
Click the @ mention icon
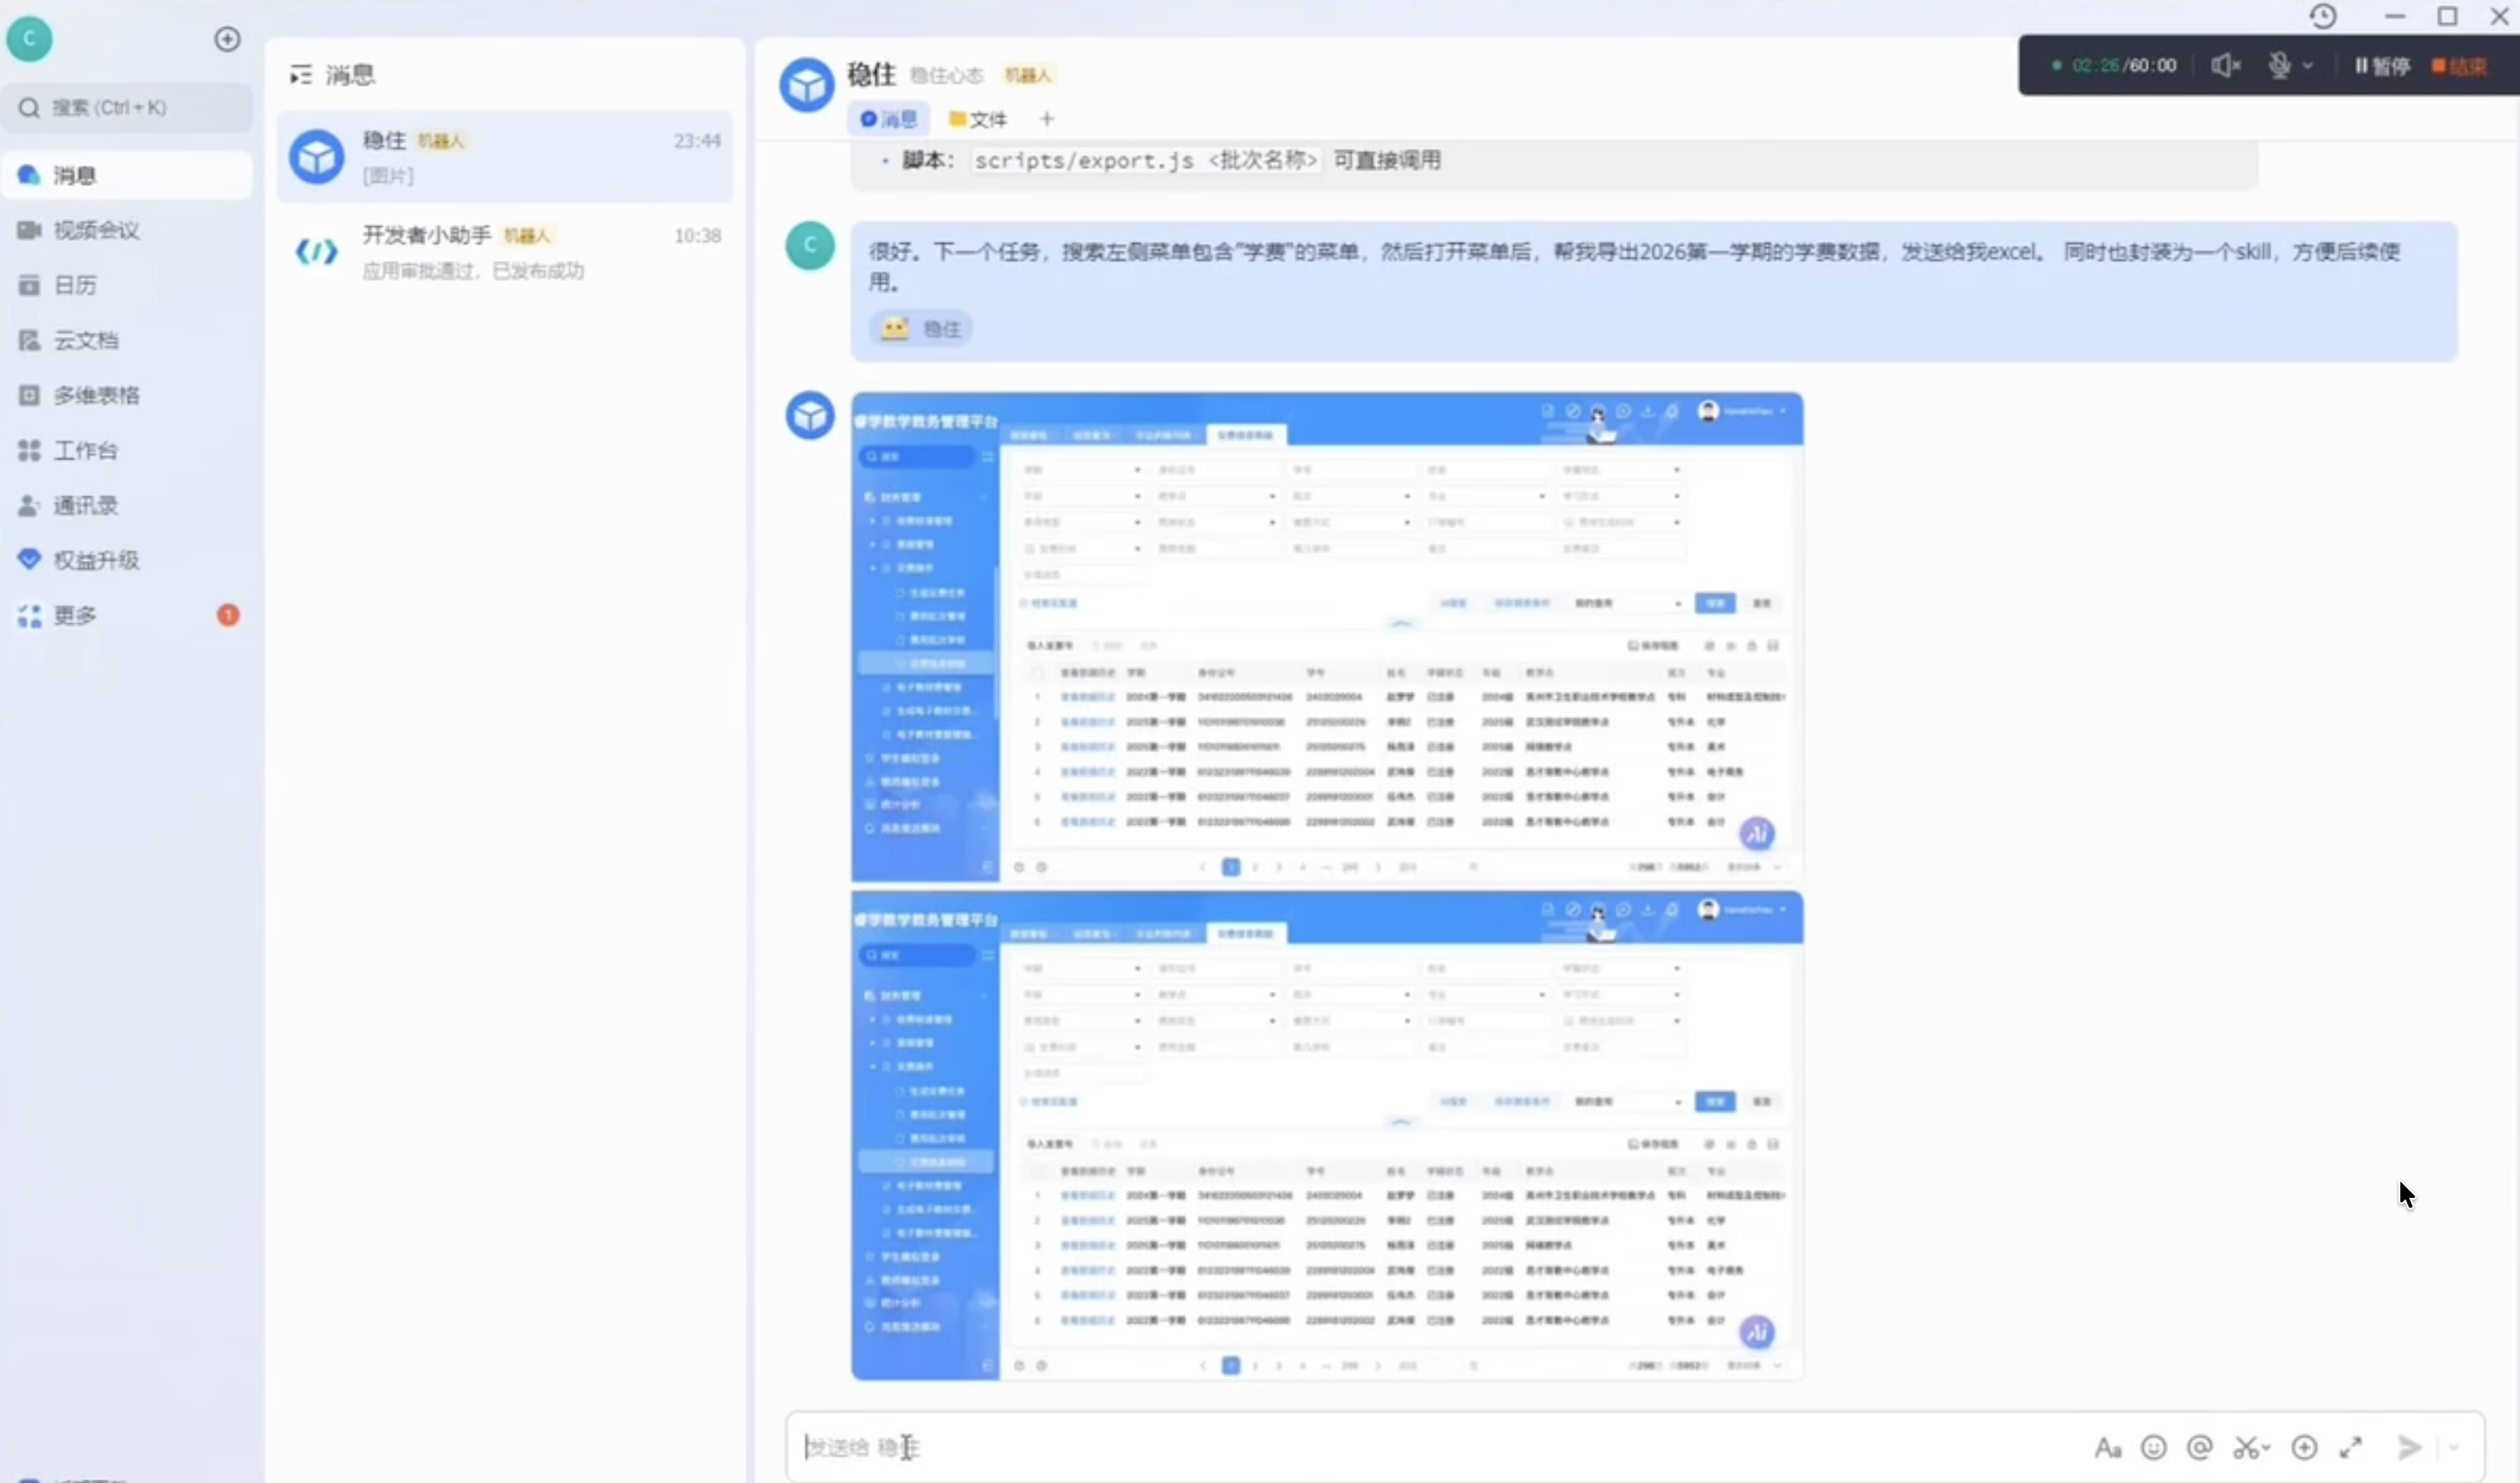[2199, 1447]
